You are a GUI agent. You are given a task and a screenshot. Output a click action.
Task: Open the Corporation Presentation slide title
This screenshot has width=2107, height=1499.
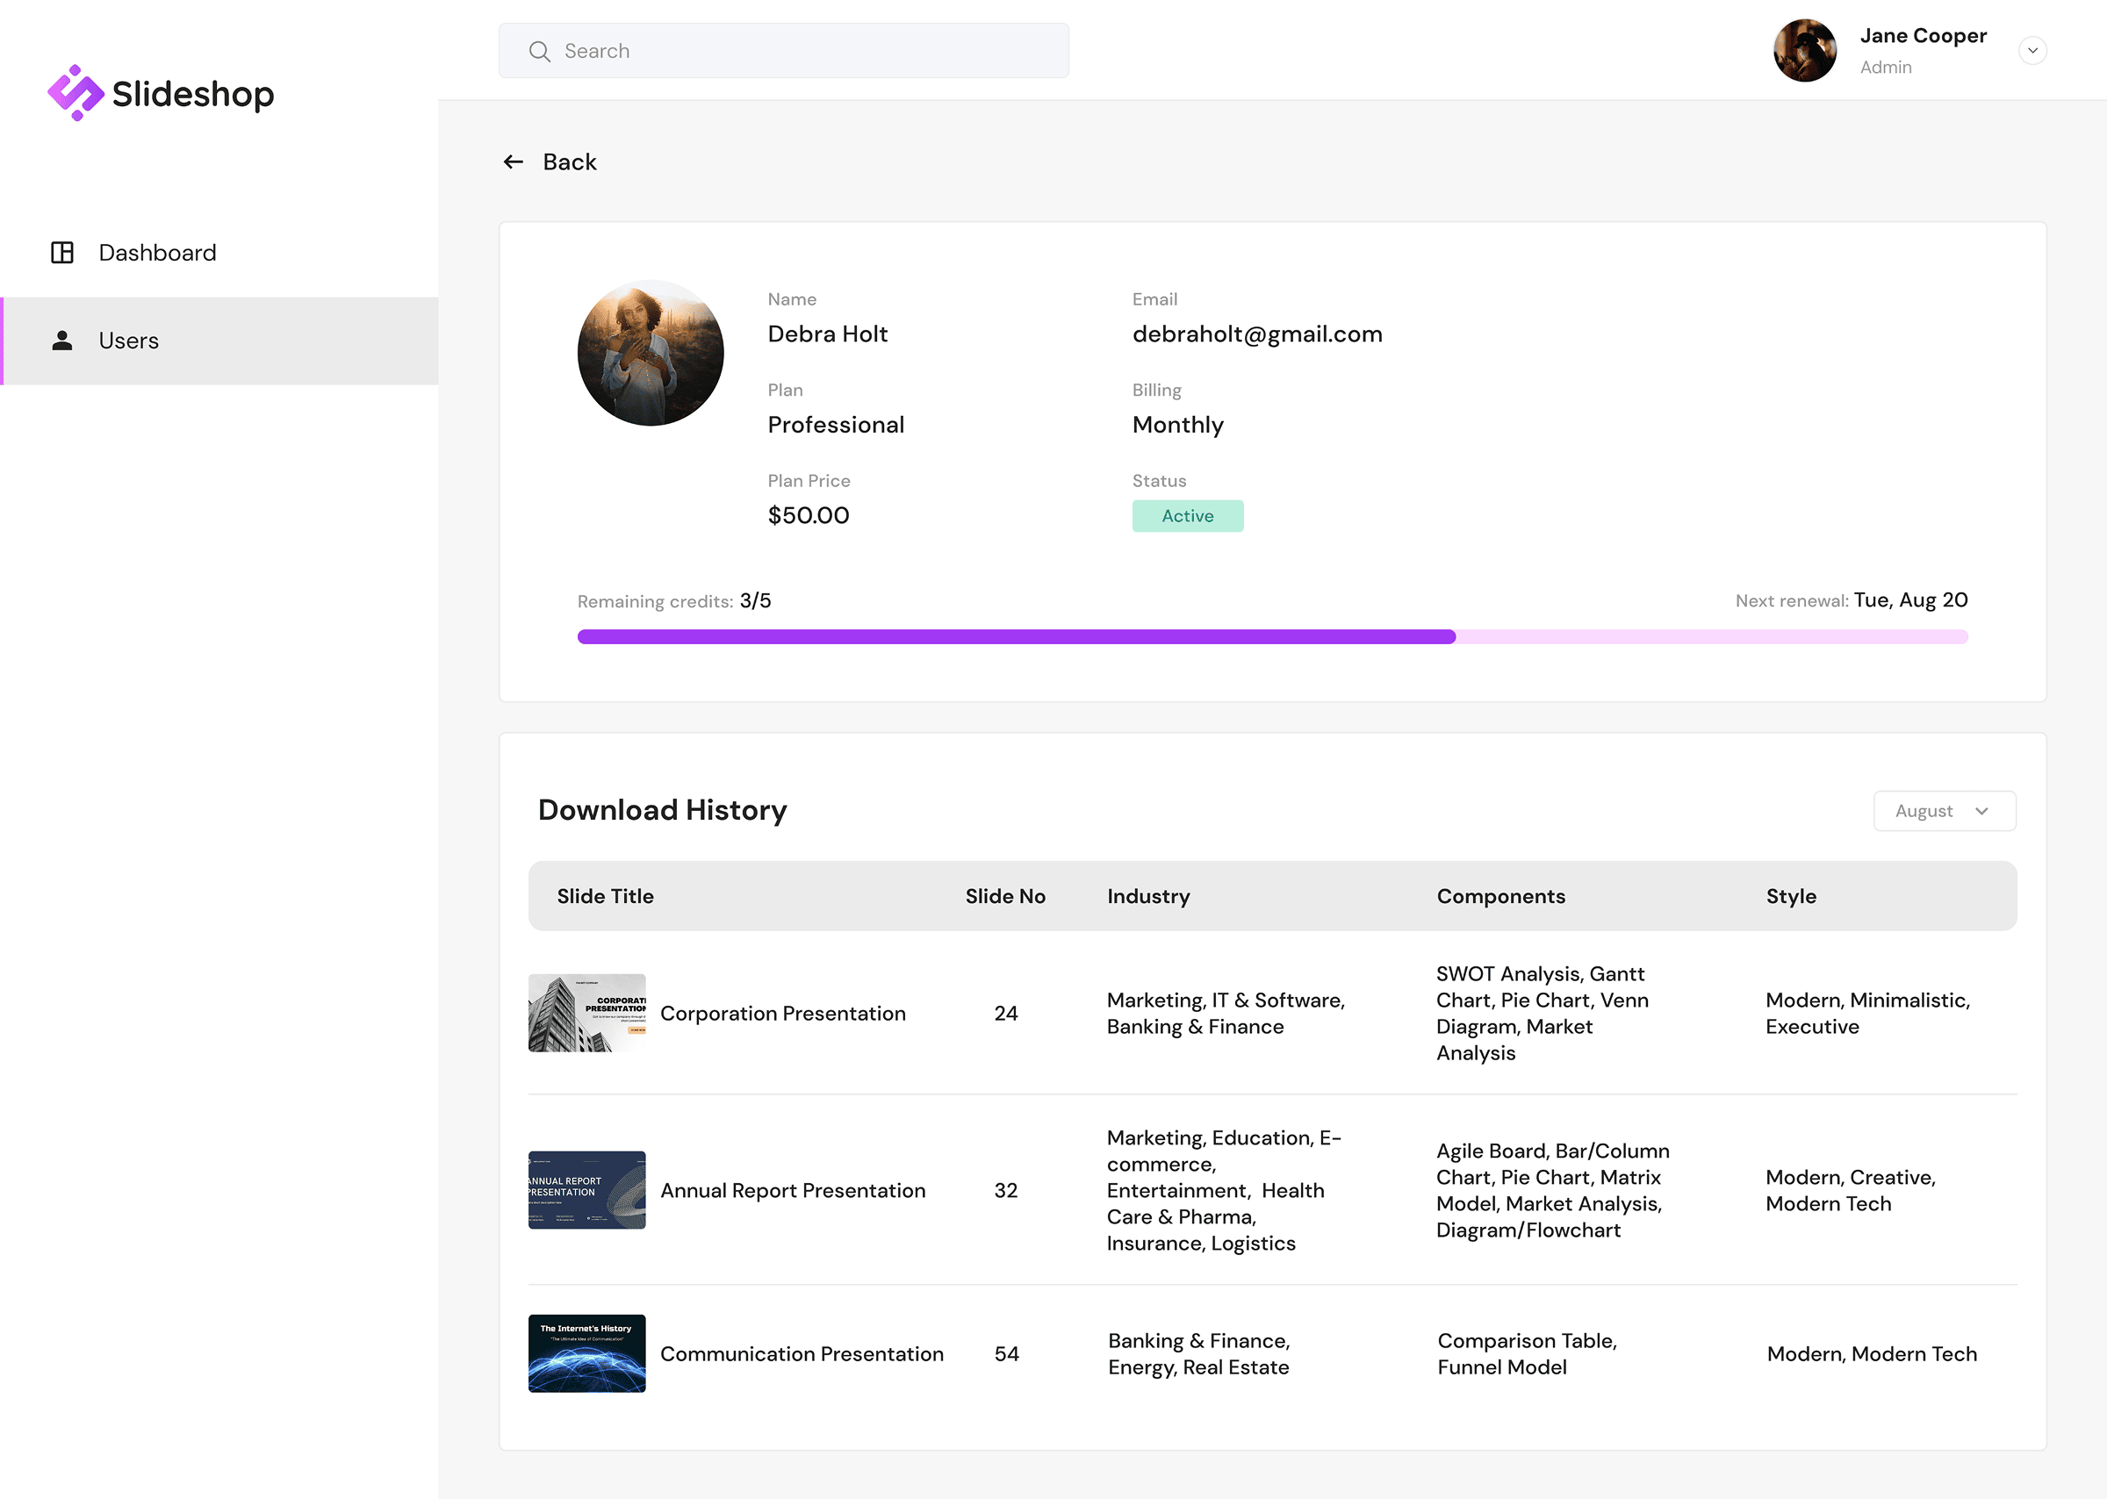[x=782, y=1013]
